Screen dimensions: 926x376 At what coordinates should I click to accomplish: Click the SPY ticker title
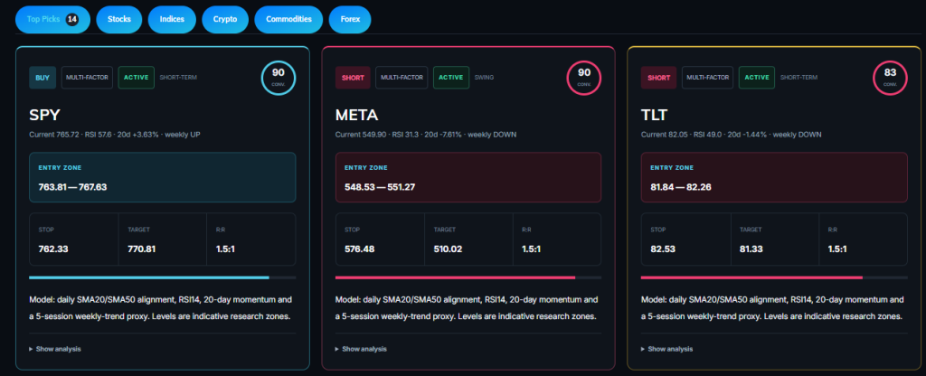[45, 115]
